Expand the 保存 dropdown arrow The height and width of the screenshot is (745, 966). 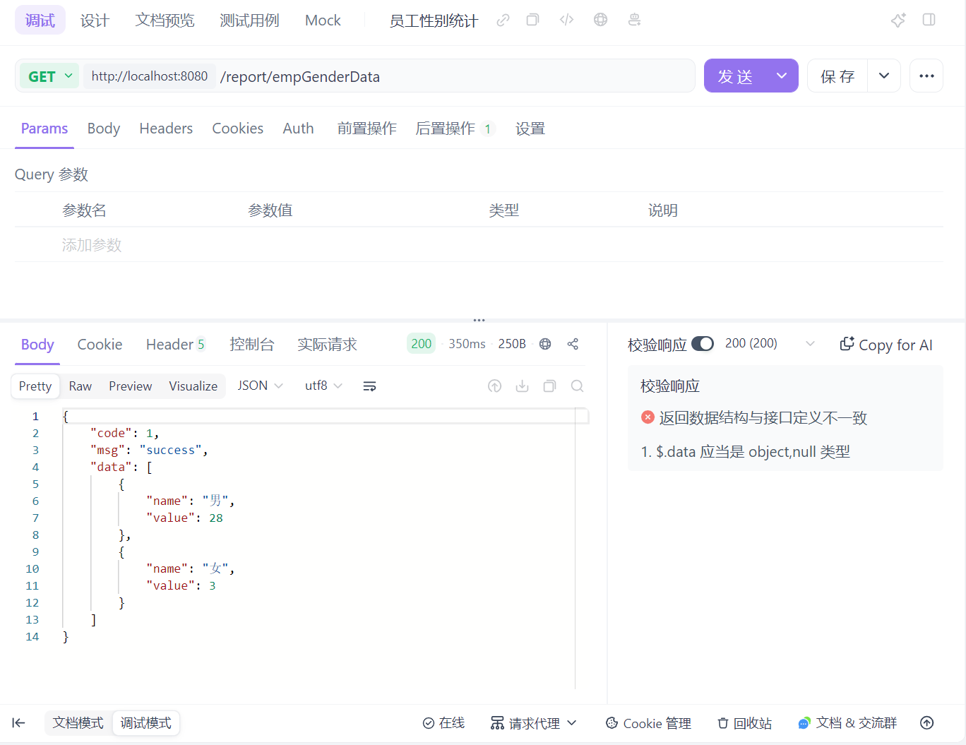coord(884,76)
